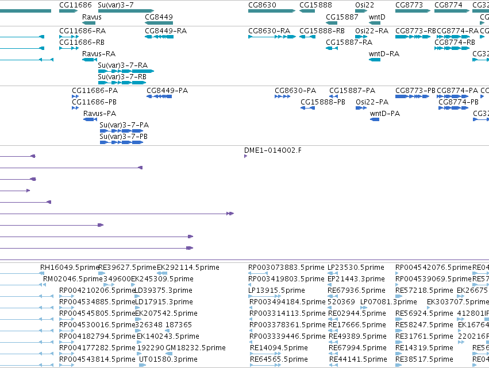Click transcript Su(var)3-7-RB
This screenshot has height=368, width=489.
click(x=122, y=77)
